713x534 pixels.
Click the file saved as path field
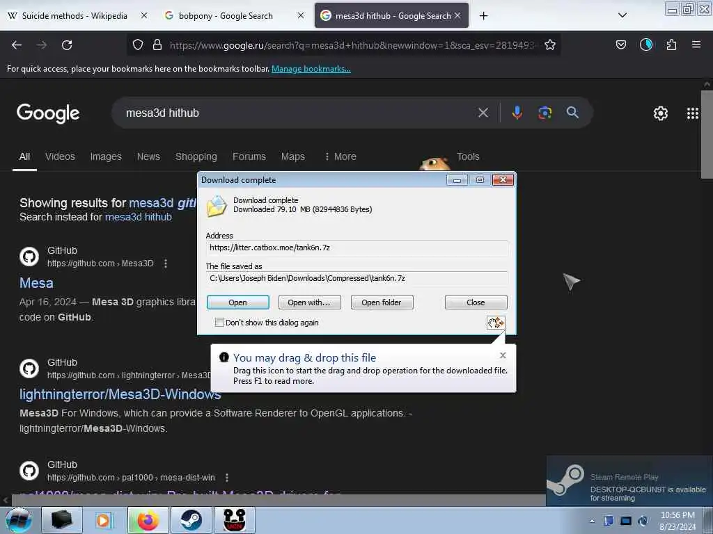356,278
